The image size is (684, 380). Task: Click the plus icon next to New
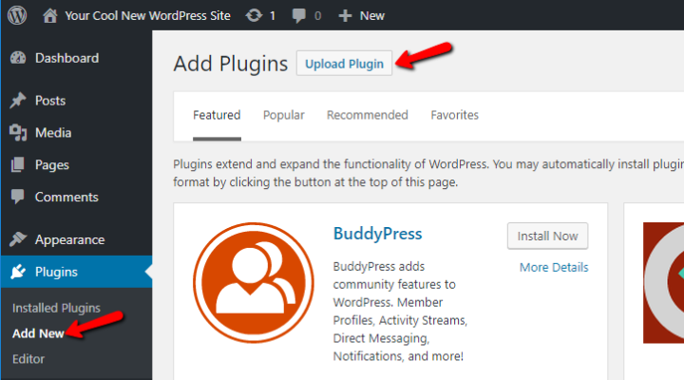(345, 16)
